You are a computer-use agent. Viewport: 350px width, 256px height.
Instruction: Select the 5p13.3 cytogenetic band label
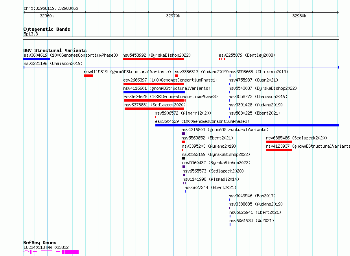31,34
